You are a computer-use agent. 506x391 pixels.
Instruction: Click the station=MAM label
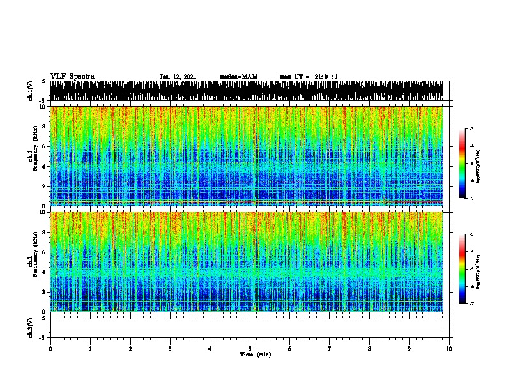click(x=238, y=77)
